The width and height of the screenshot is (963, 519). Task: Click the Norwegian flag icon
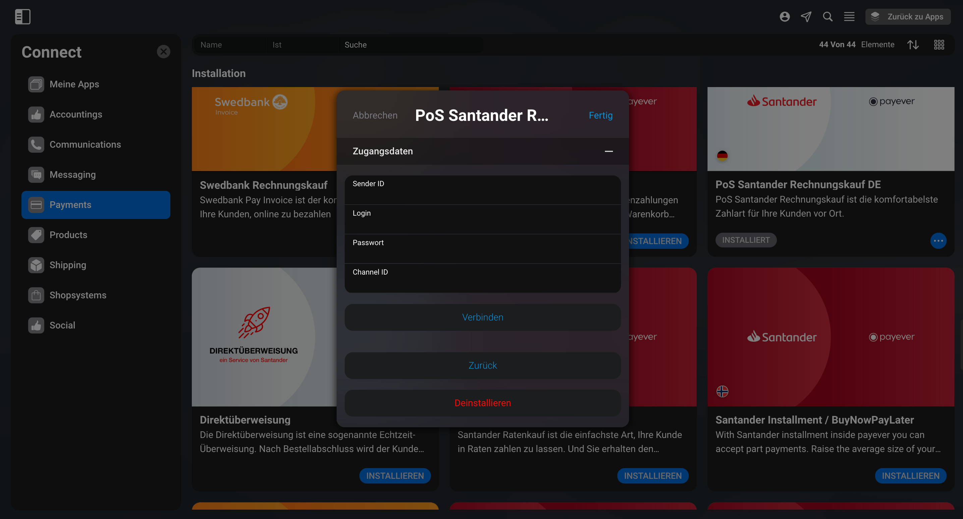(x=722, y=391)
